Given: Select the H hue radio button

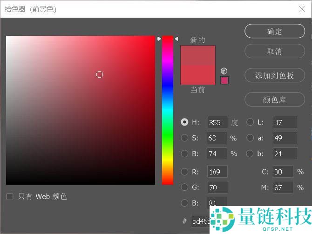Looking at the screenshot, I should click(x=184, y=122).
